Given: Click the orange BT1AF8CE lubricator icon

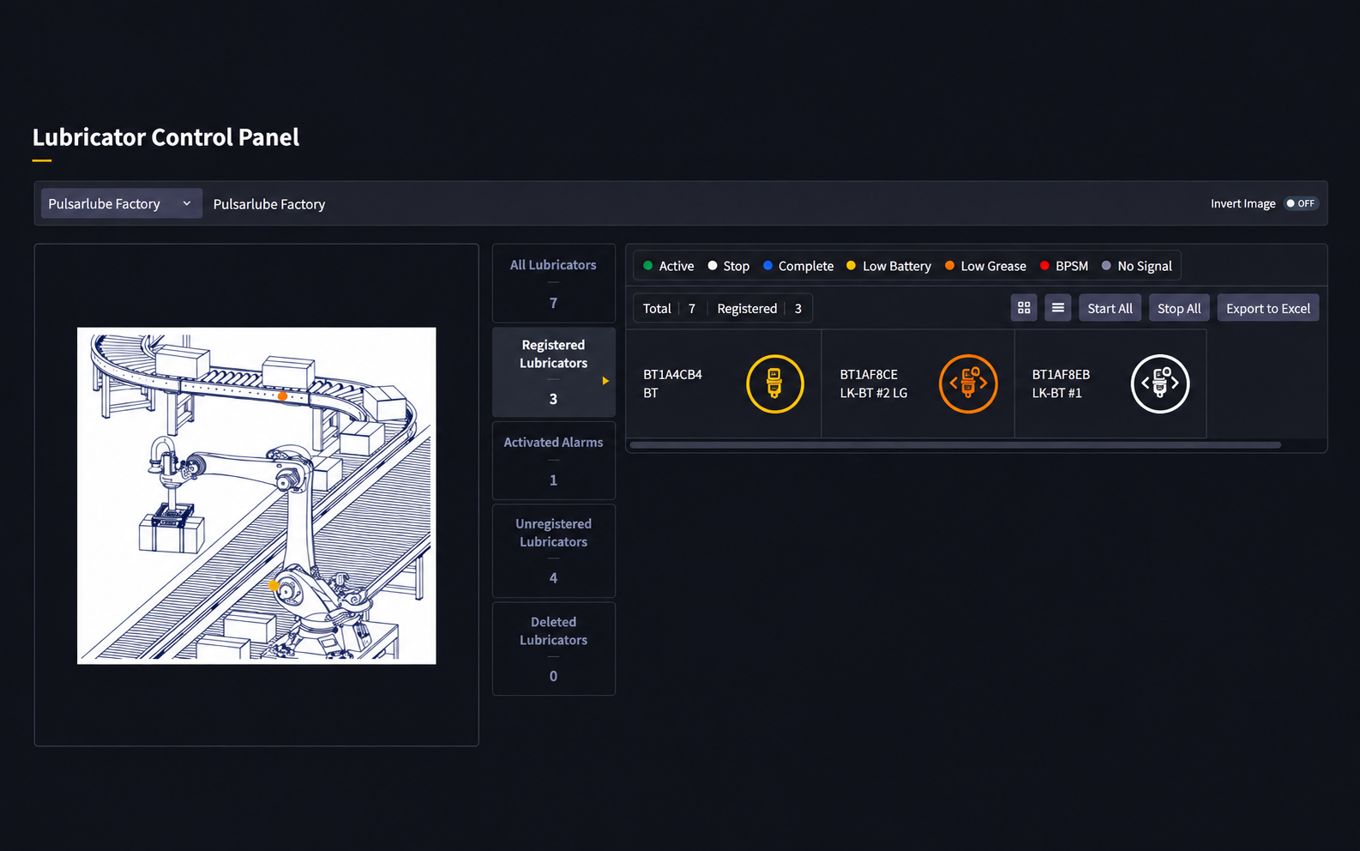Looking at the screenshot, I should (968, 383).
